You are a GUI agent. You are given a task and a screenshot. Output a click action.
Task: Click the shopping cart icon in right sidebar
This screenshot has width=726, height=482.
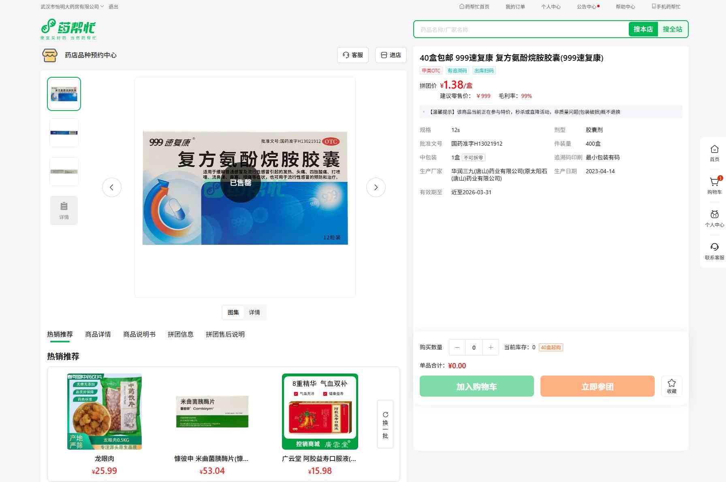point(714,183)
